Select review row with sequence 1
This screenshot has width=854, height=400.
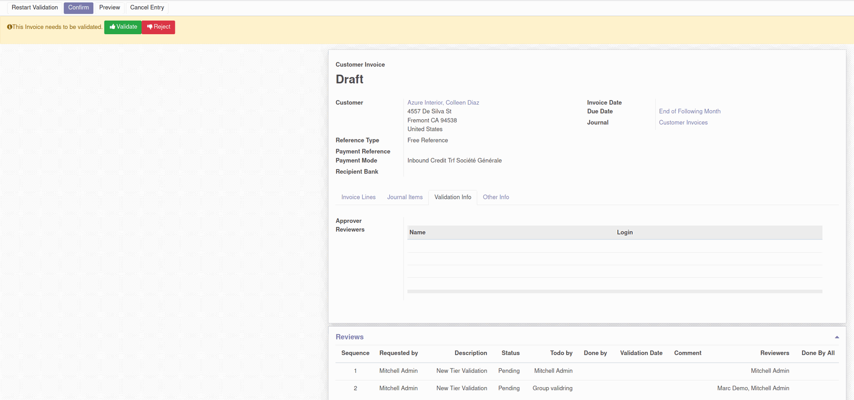[587, 371]
